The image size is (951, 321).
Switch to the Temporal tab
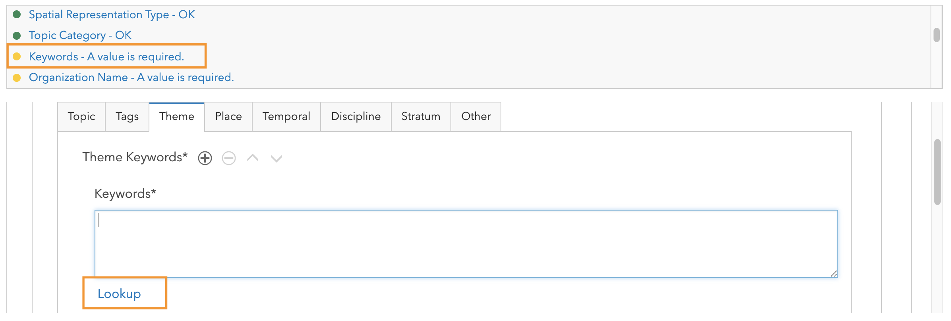coord(286,116)
